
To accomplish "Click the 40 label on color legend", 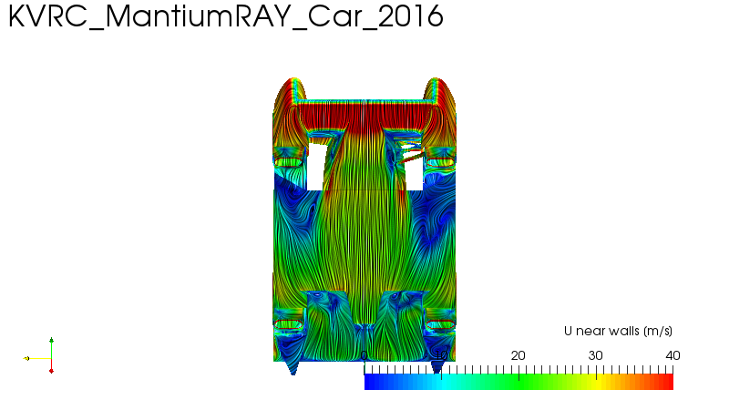I will [x=673, y=356].
